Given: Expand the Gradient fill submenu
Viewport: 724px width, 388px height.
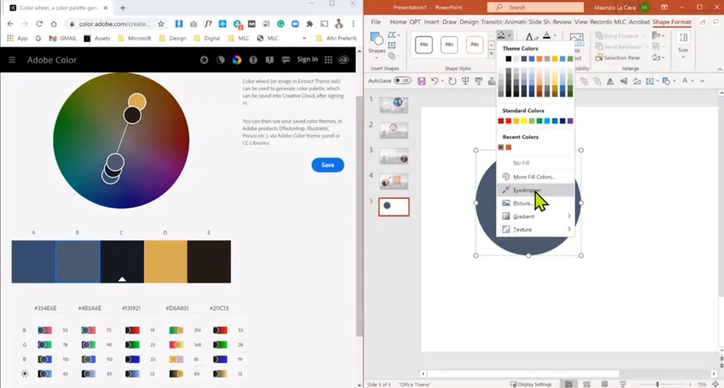Looking at the screenshot, I should [535, 216].
